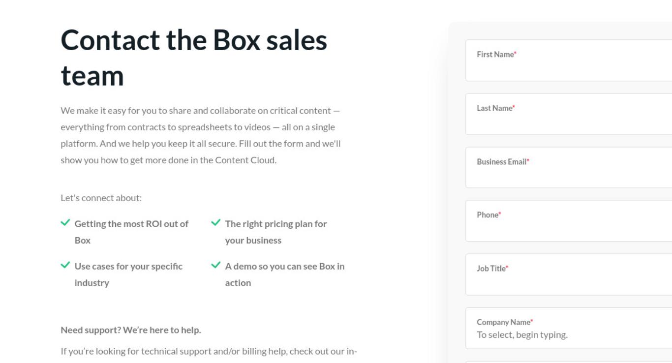Activate the Job Title text field
The height and width of the screenshot is (363, 672).
click(569, 274)
